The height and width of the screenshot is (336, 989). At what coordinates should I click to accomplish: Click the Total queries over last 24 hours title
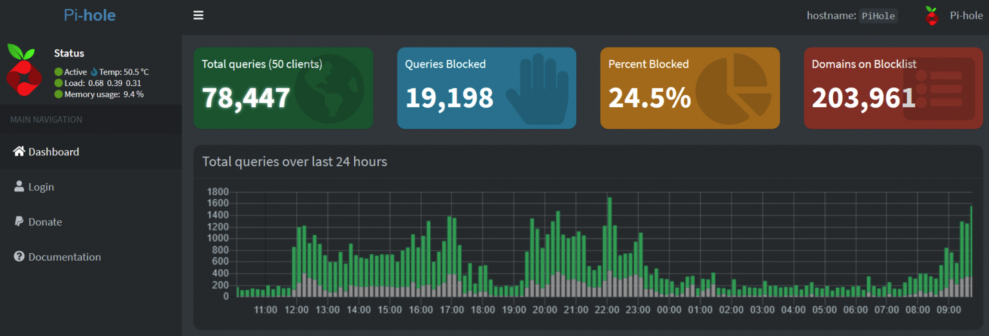pyautogui.click(x=295, y=161)
